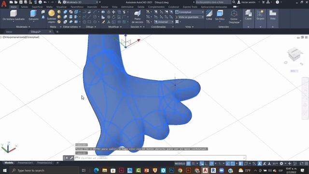Open the Conceptual visual style dropdown
Image resolution: width=309 pixels, height=174 pixels.
click(189, 12)
